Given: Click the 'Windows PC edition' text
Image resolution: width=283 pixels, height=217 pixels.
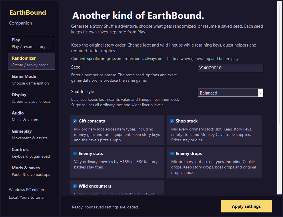Looking at the screenshot, I should coord(26,190).
